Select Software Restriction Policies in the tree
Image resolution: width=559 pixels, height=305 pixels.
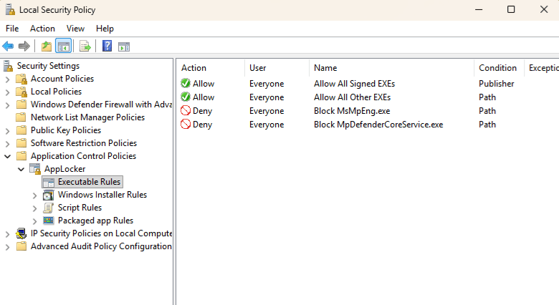pos(83,143)
